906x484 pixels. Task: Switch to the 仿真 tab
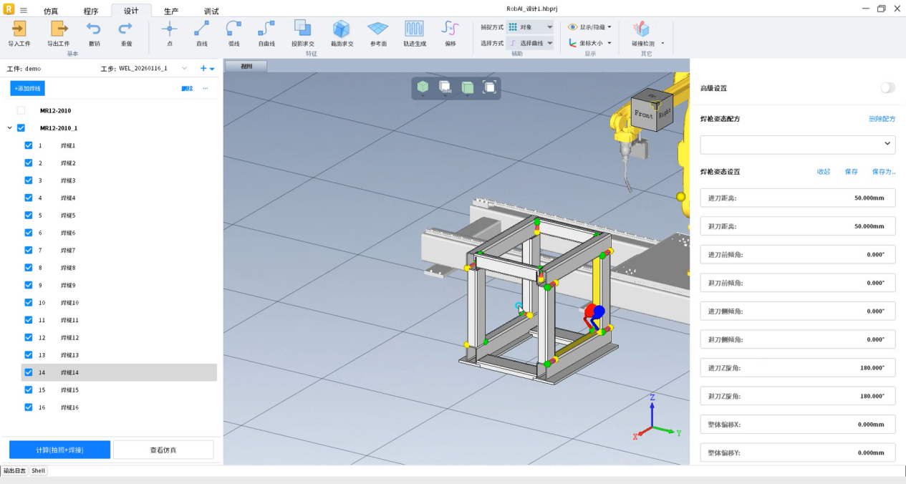tap(51, 11)
